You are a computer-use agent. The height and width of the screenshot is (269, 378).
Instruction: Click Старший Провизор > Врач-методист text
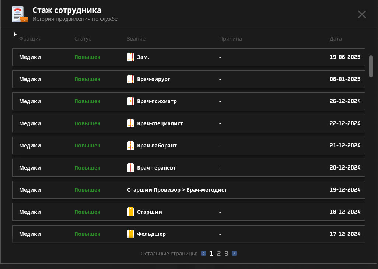(x=177, y=190)
